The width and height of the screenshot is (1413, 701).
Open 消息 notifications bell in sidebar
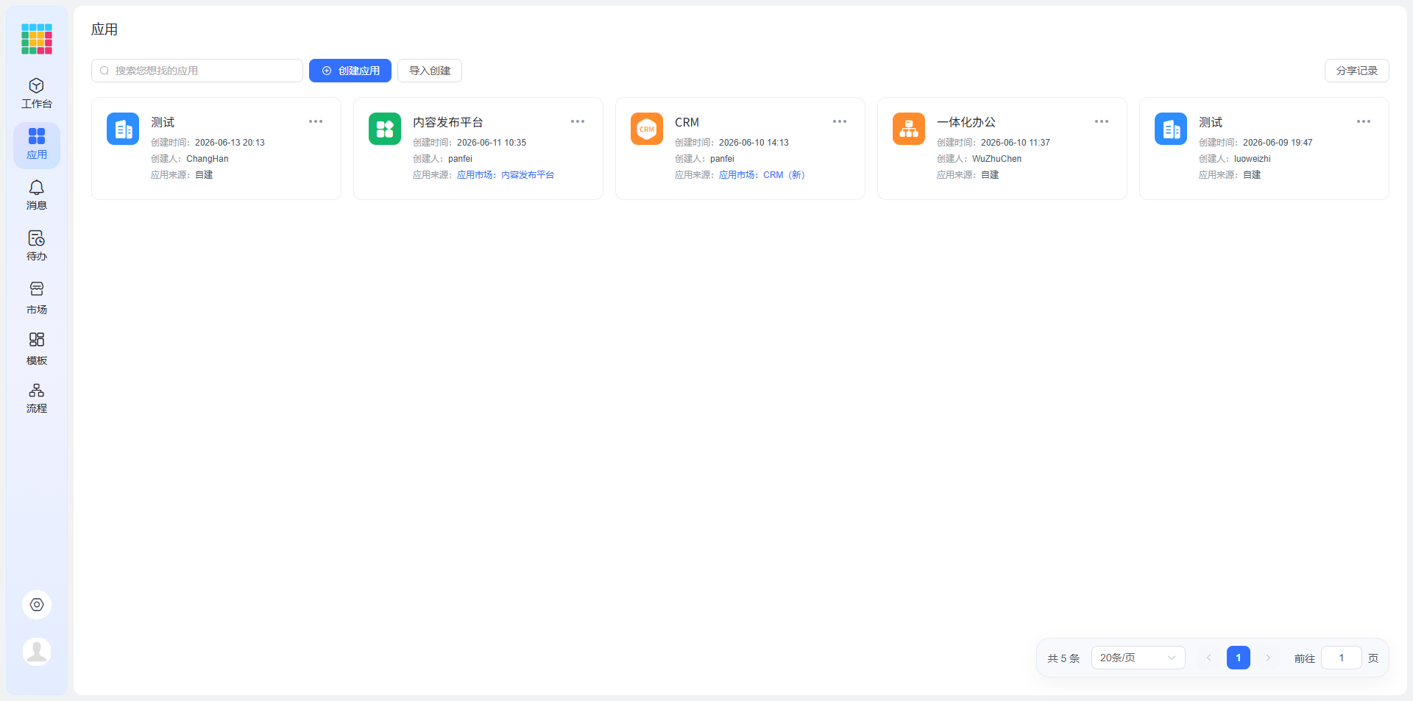pyautogui.click(x=37, y=195)
